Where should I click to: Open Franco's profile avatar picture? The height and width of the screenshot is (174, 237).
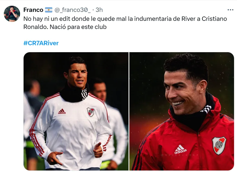click(12, 14)
